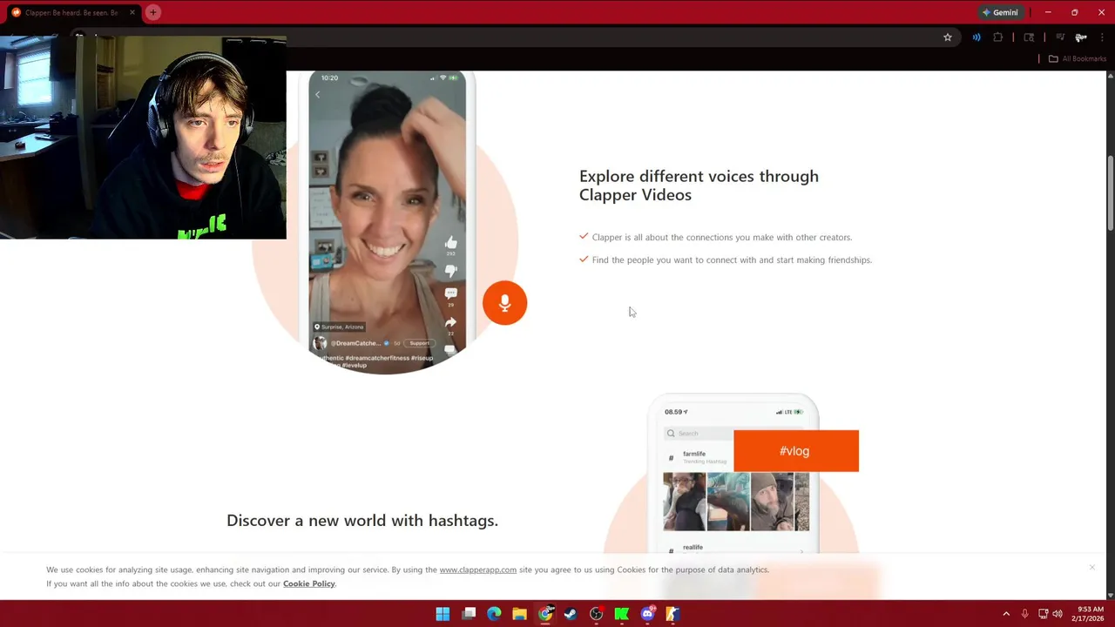Click the scrollbar down arrow

point(1110,595)
